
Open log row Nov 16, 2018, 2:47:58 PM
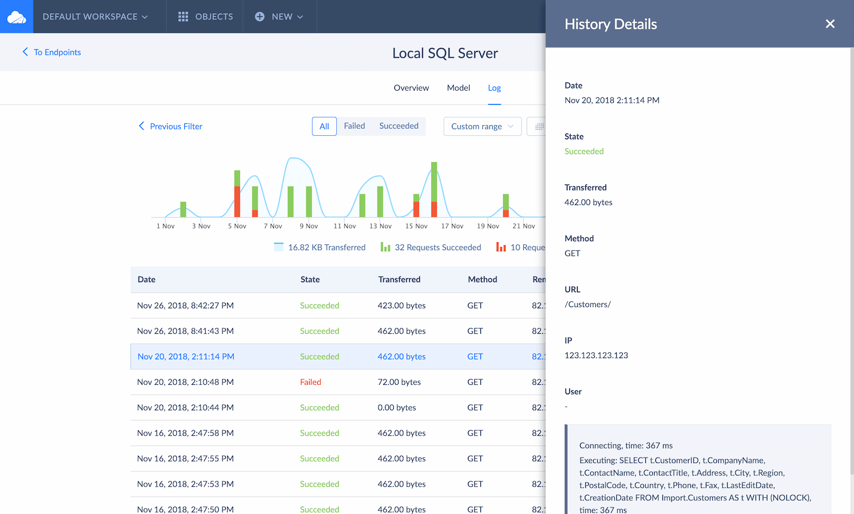coord(338,433)
